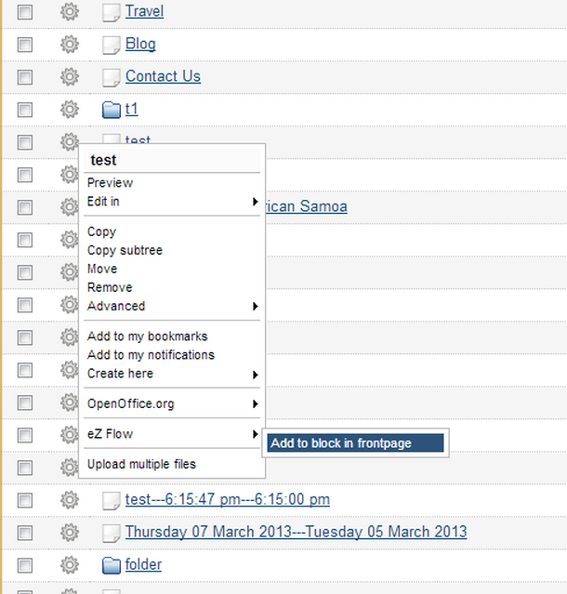Check the checkbox for Travel row
The width and height of the screenshot is (567, 594).
pyautogui.click(x=25, y=12)
